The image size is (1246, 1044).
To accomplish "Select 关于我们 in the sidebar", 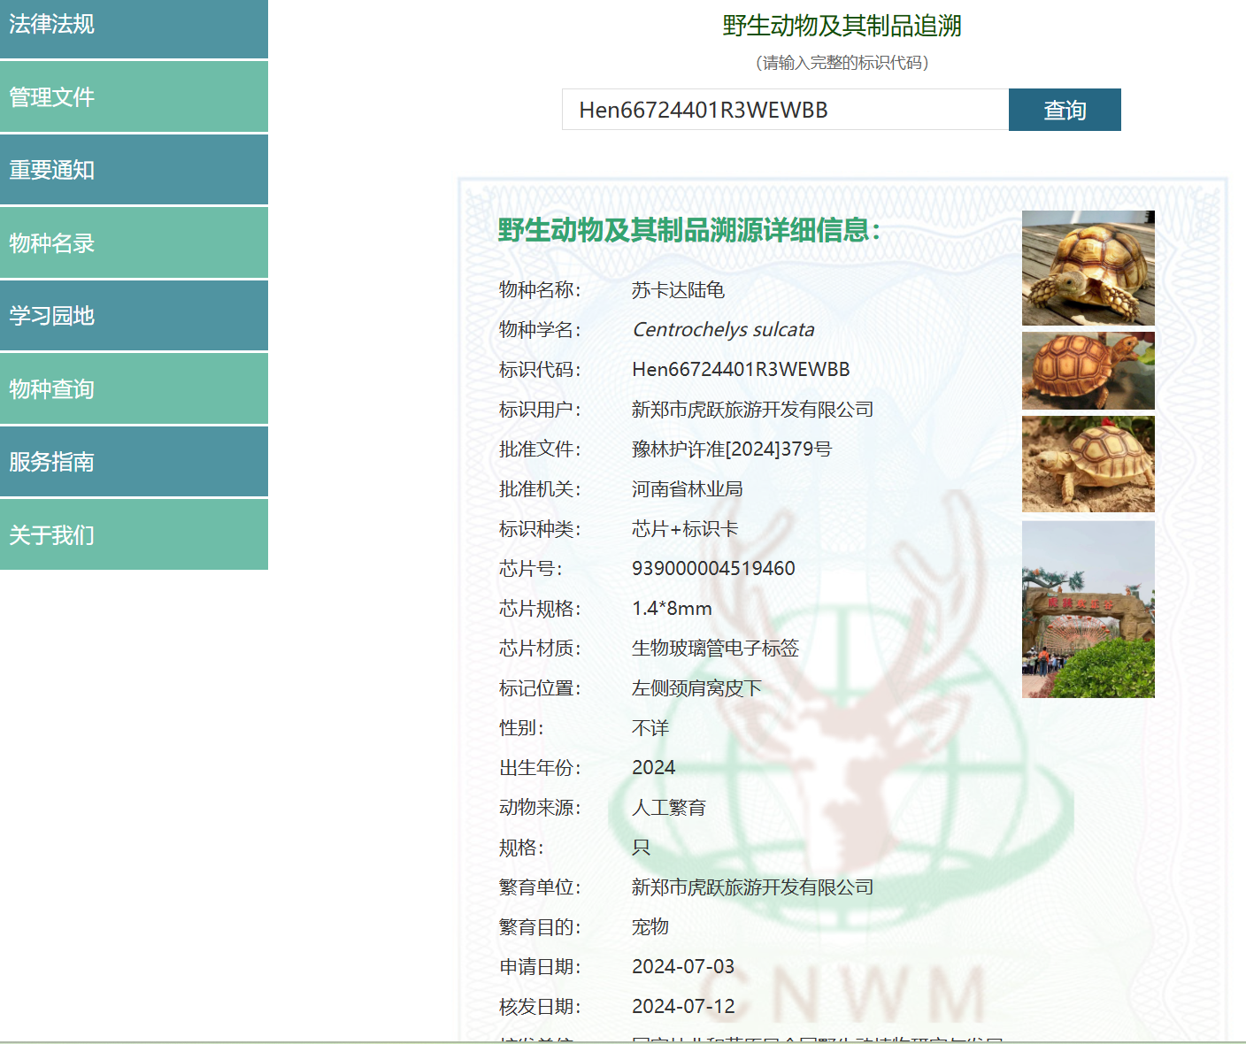I will 134,535.
